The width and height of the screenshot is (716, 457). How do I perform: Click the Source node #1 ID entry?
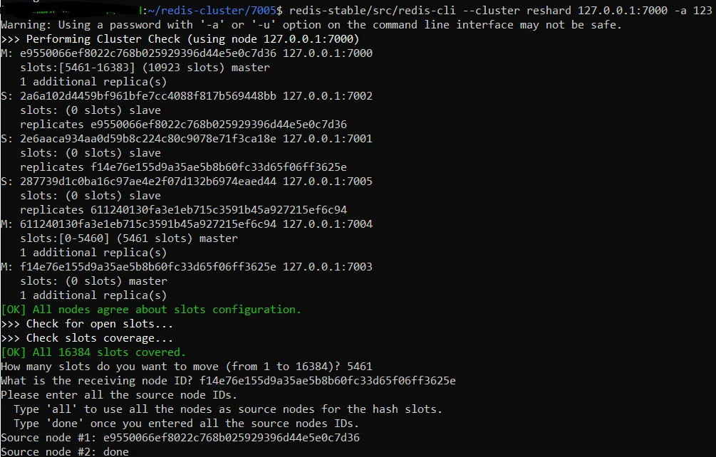[x=232, y=438]
